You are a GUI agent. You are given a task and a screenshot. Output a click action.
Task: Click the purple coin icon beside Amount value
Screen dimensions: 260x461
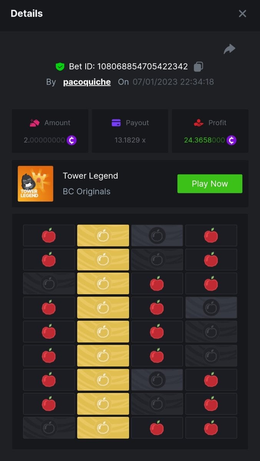(x=71, y=140)
